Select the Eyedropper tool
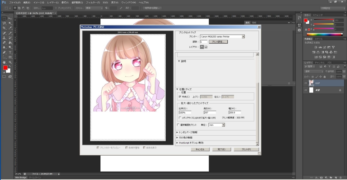 coord(10,28)
